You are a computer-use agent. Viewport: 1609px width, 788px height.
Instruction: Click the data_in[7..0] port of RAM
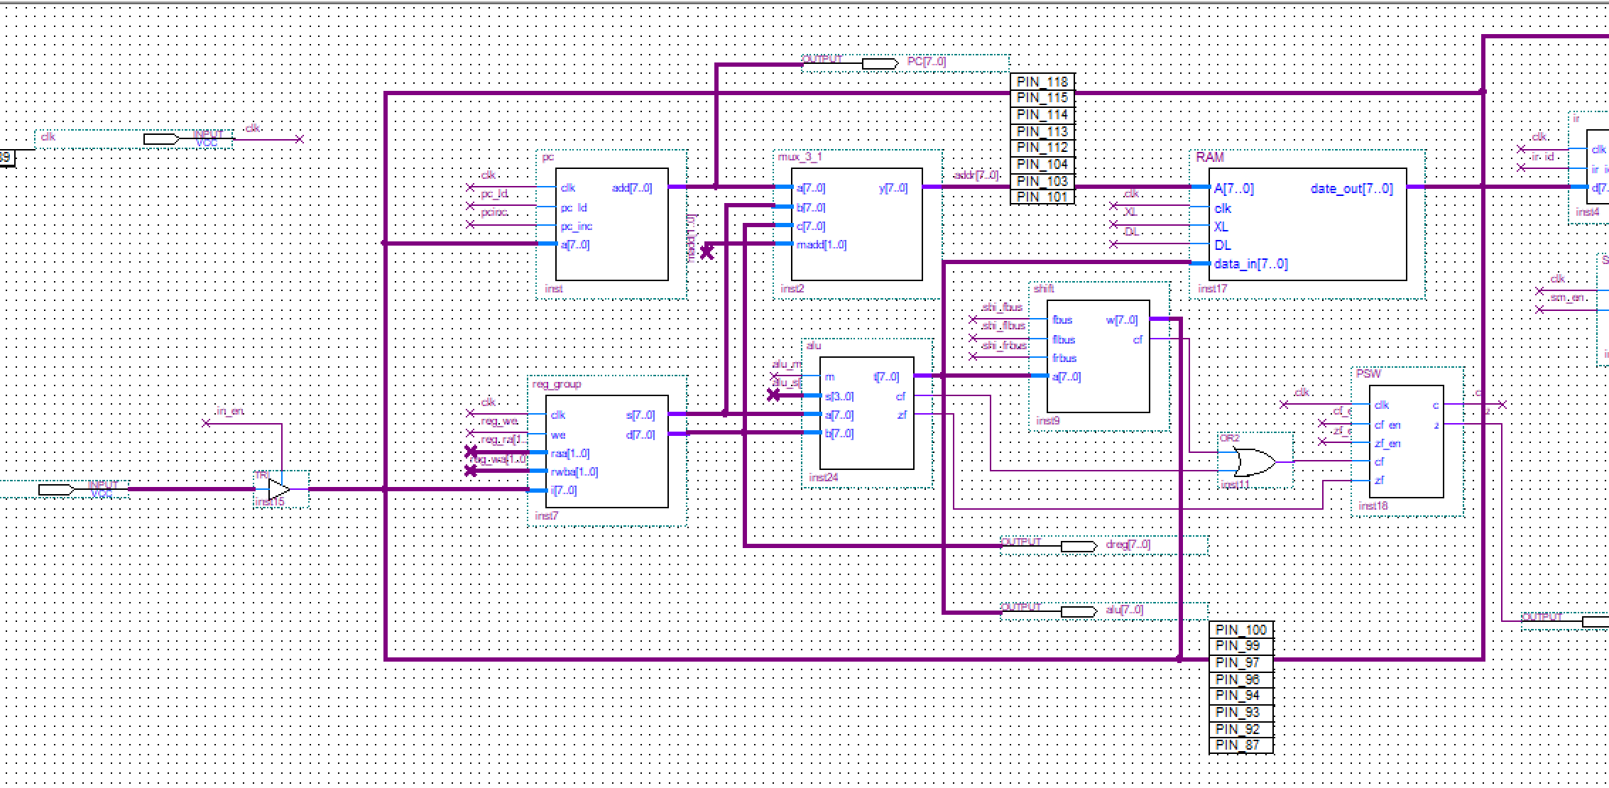(x=1250, y=264)
